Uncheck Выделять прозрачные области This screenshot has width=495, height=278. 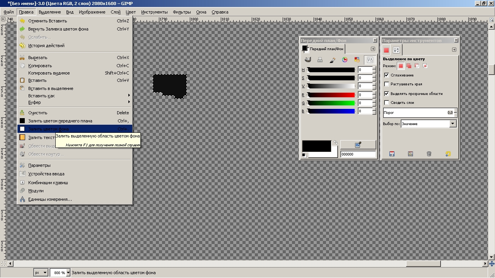pos(386,93)
